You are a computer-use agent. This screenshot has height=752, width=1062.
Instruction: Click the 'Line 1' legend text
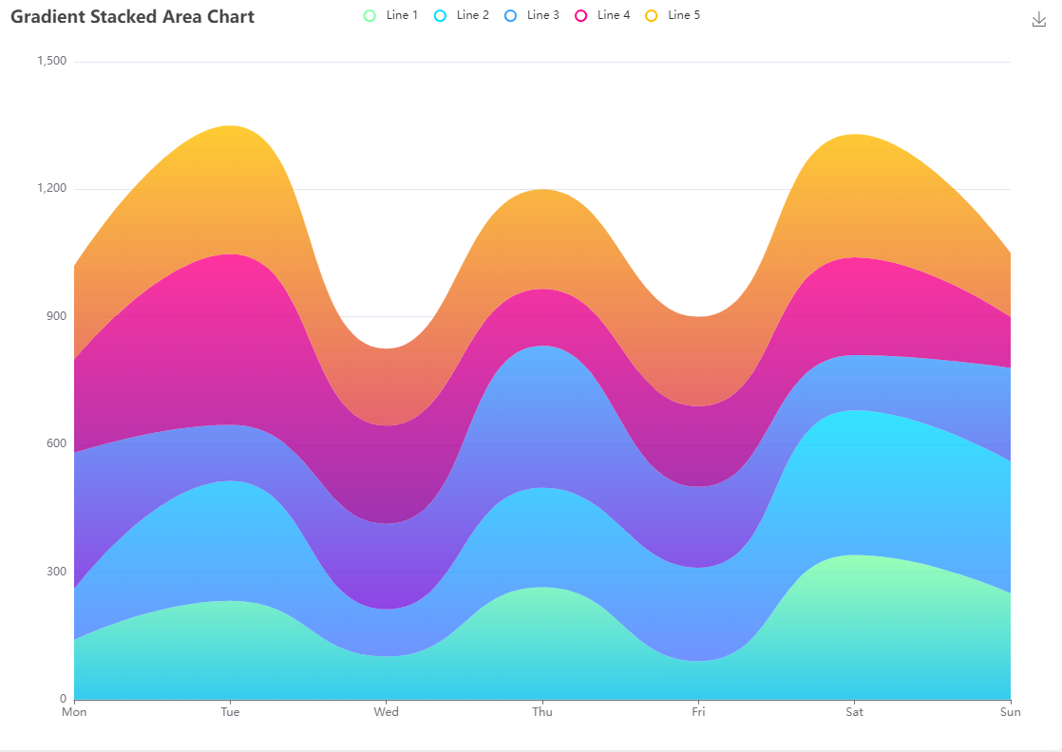click(x=402, y=15)
